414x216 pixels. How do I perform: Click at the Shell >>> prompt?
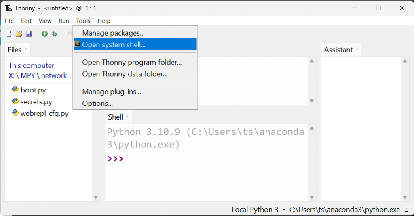(115, 159)
